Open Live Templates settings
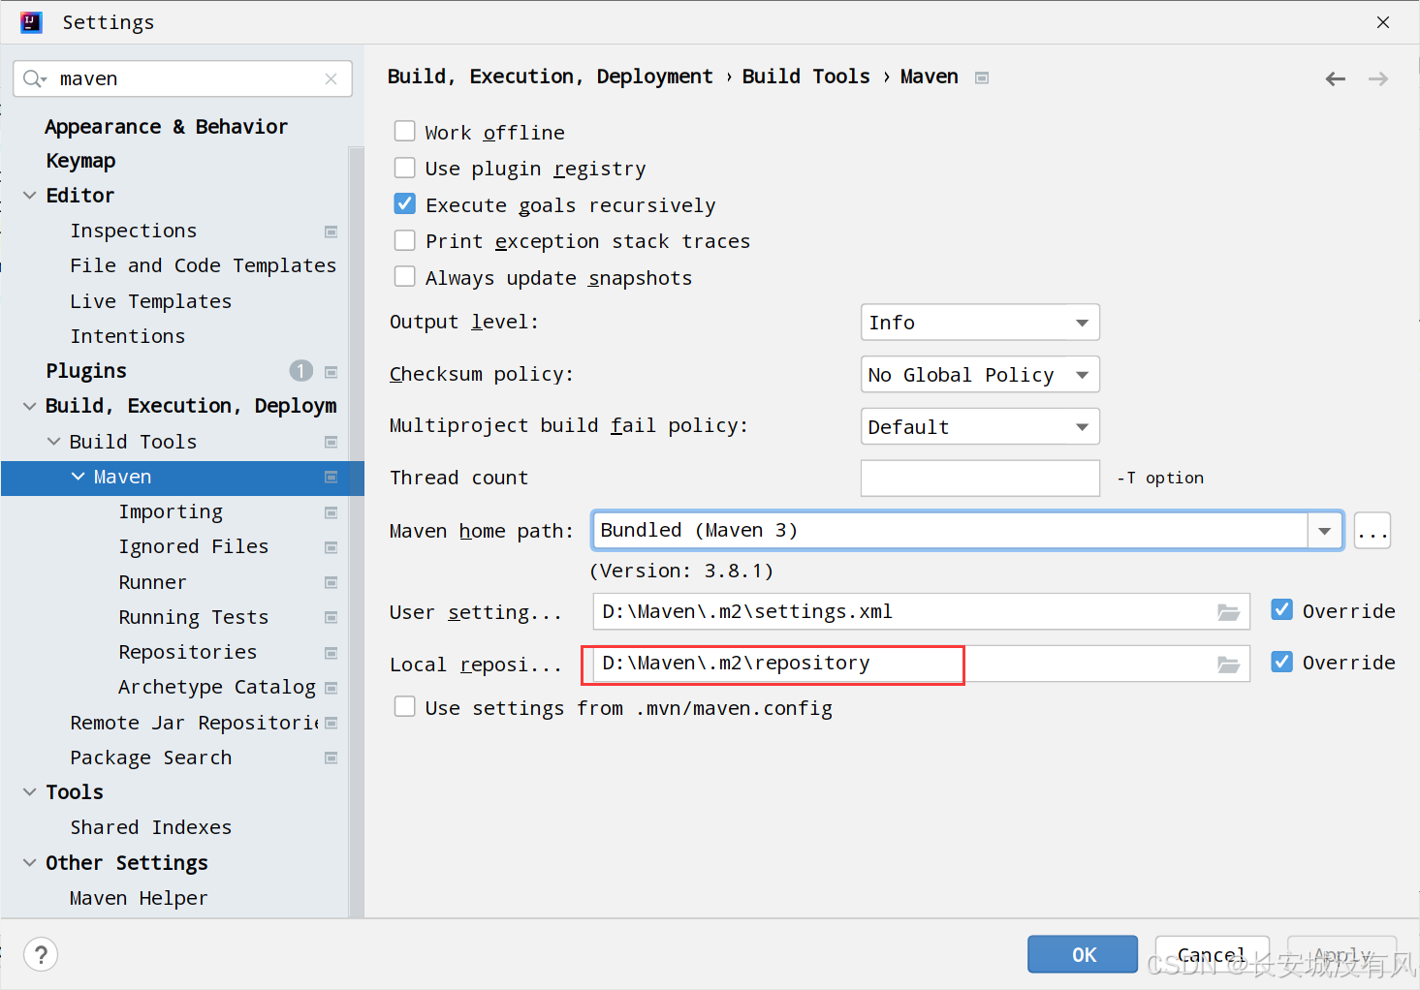 click(151, 301)
